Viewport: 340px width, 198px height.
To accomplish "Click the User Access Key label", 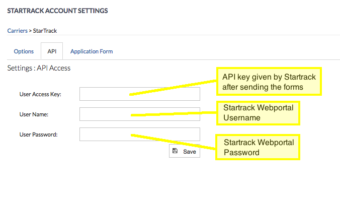I will click(x=40, y=94).
